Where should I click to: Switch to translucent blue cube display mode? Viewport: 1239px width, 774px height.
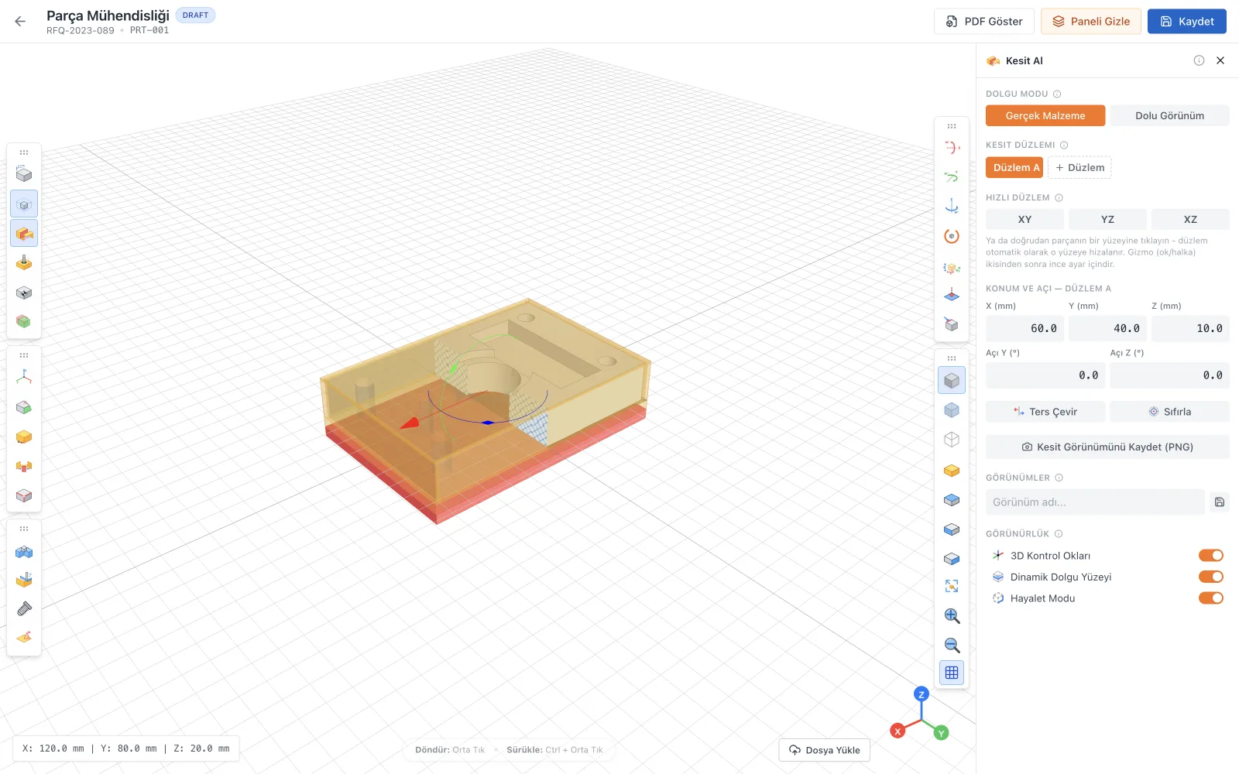(x=952, y=410)
